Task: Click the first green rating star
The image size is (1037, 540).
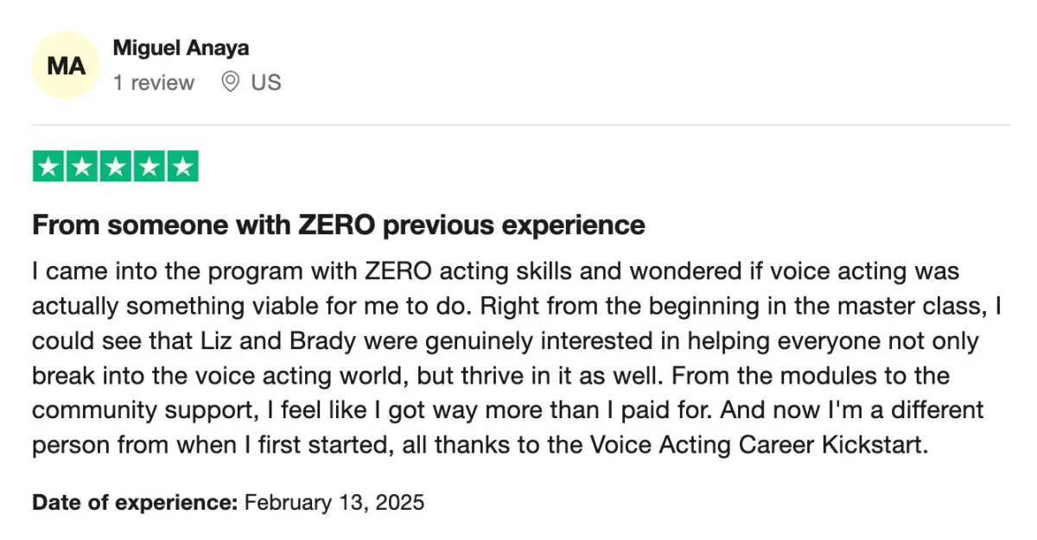Action: coord(49,166)
